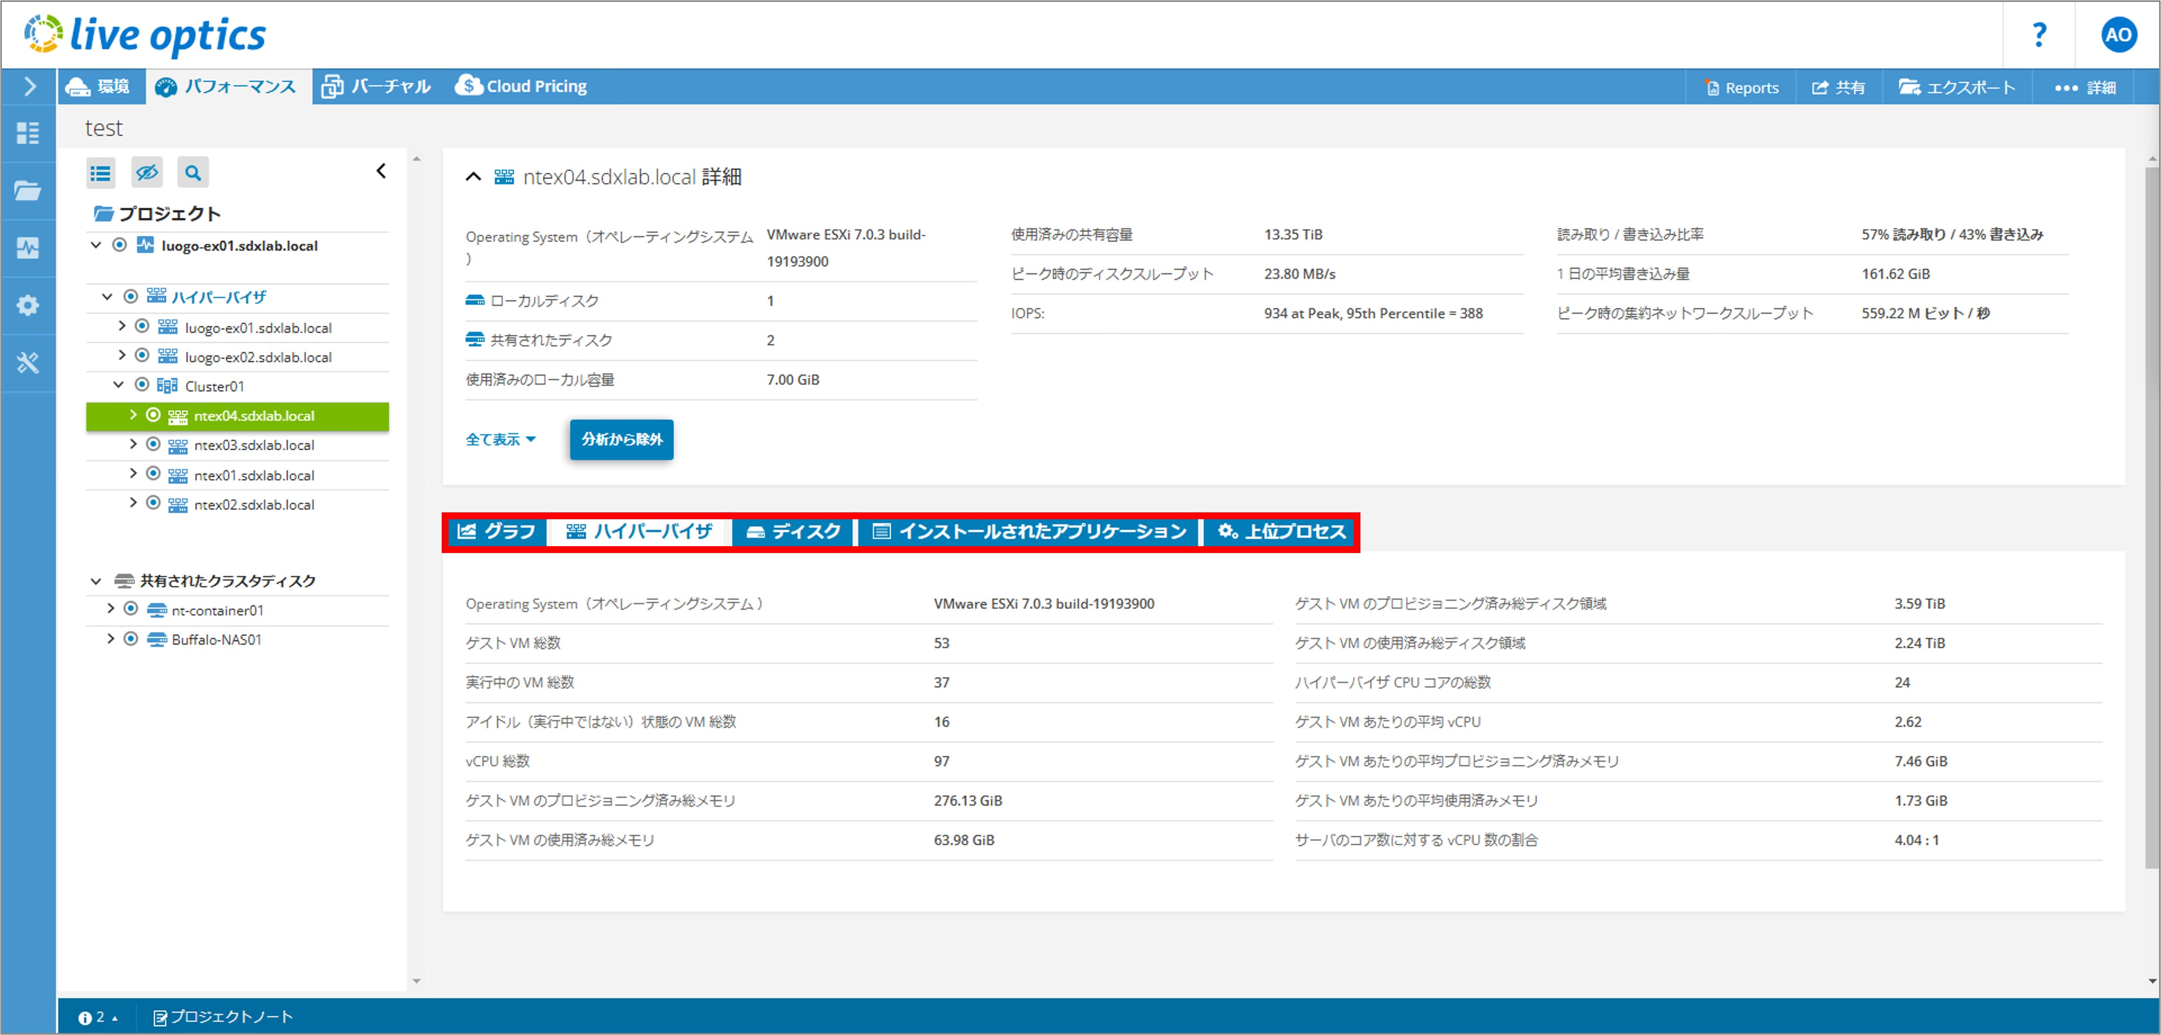Expand the ntex03.sdxlab.local row
This screenshot has height=1035, width=2161.
132,444
